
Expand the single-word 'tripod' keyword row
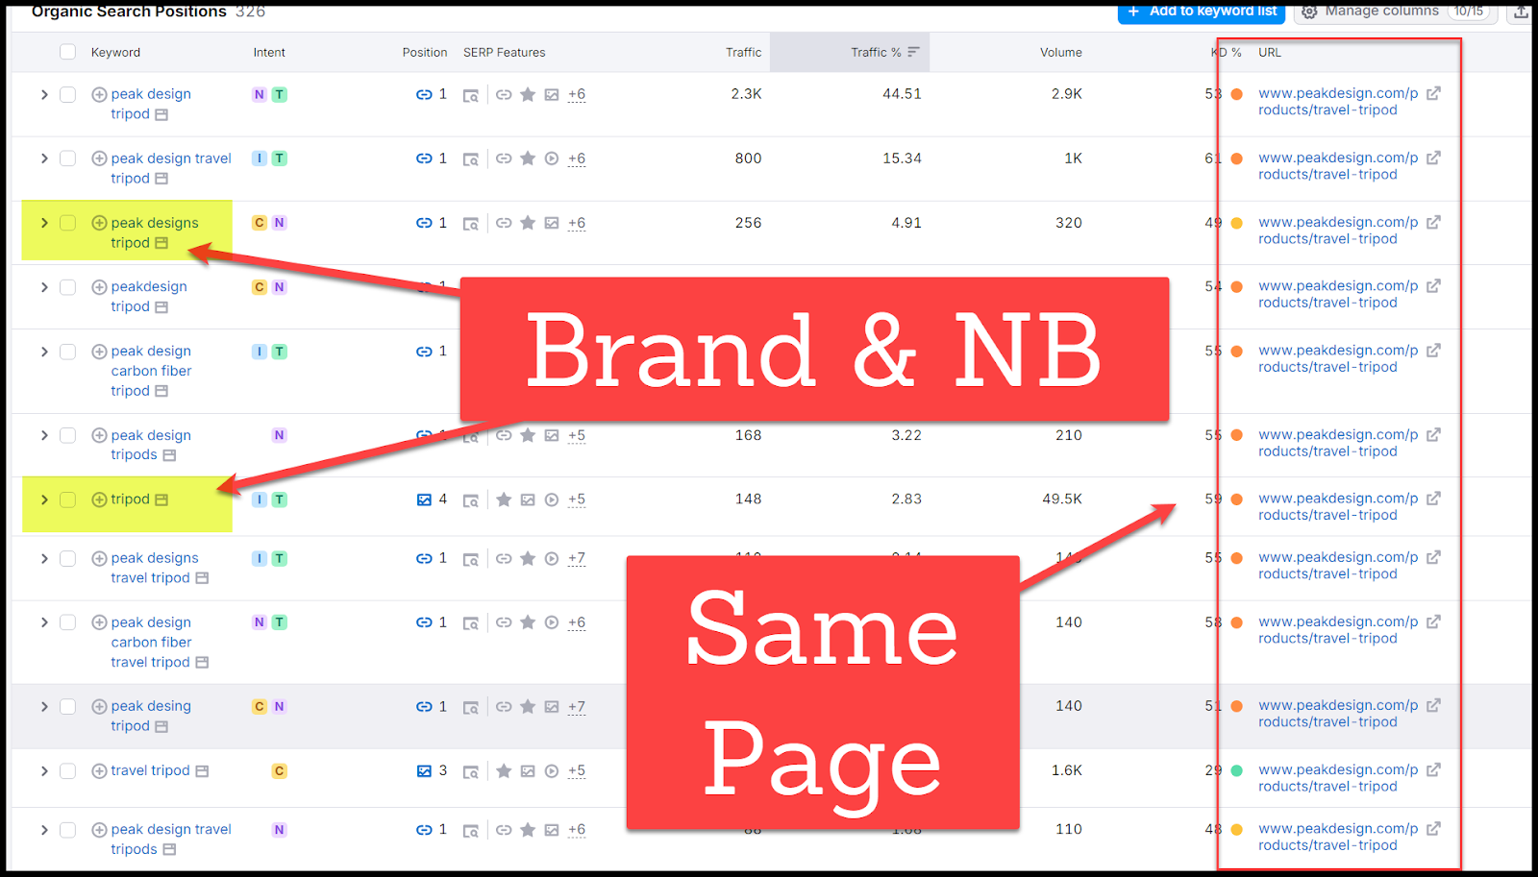[x=44, y=499]
